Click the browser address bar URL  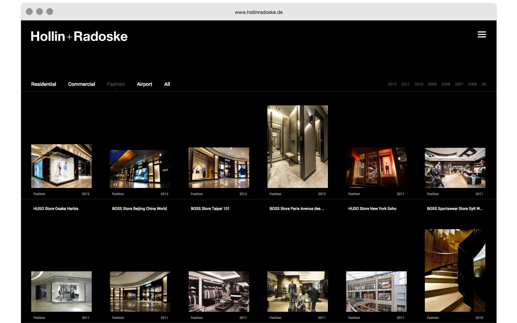(x=258, y=12)
